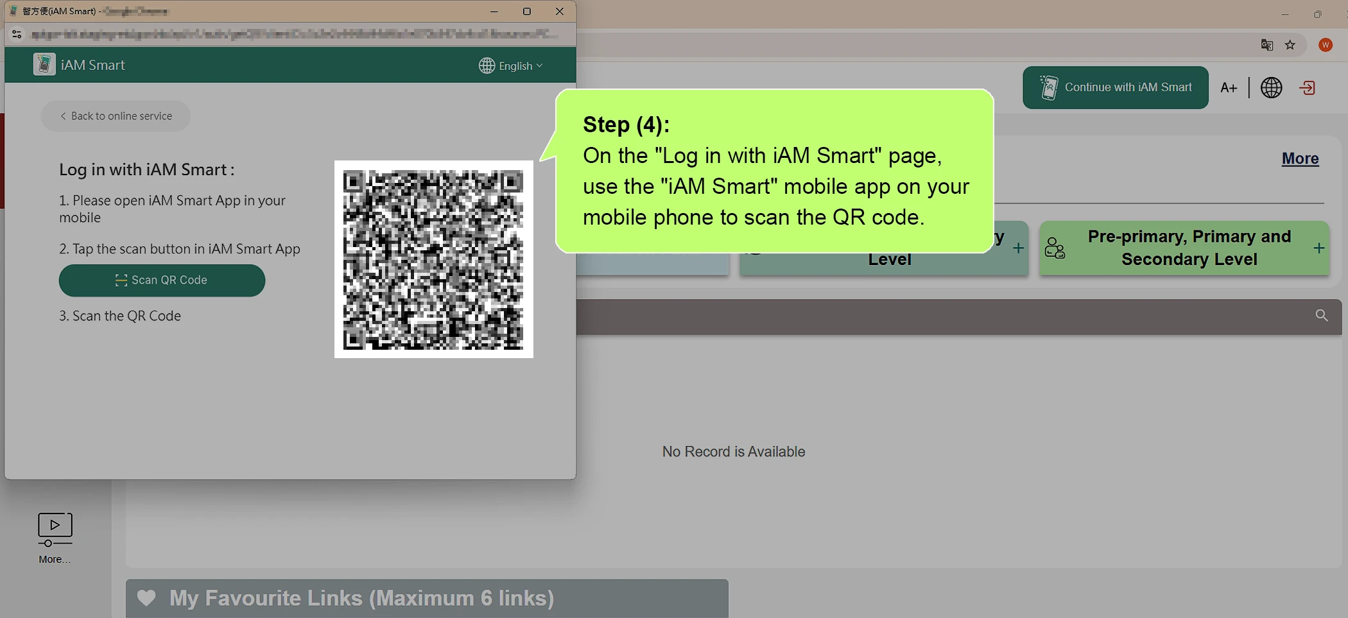Viewport: 1348px width, 618px height.
Task: Click the dark search bar field
Action: pos(958,316)
